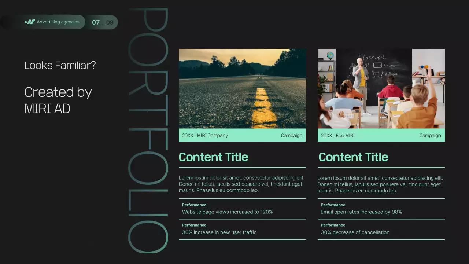The image size is (469, 264).
Task: Click the road sunset photo
Action: (242, 88)
